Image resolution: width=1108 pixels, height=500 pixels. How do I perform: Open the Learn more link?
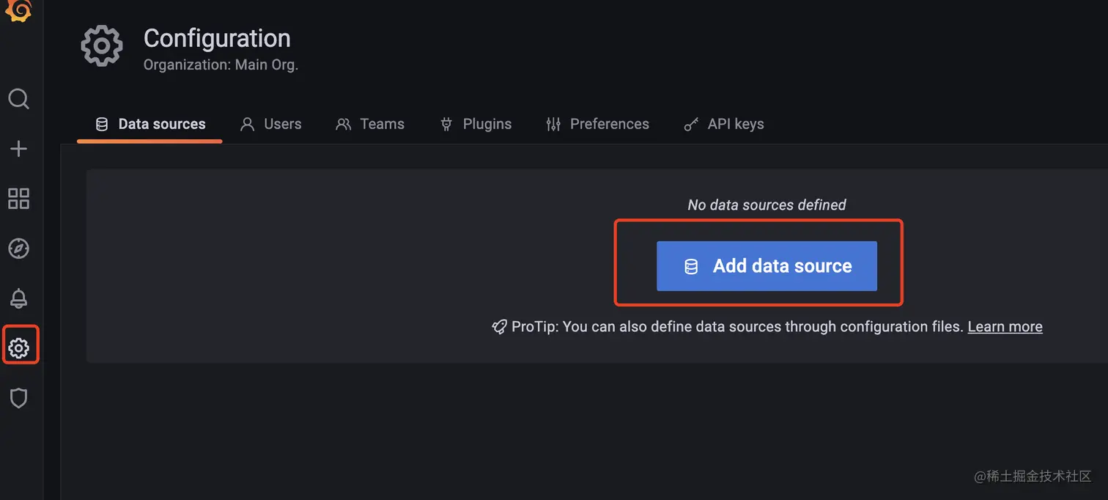coord(1005,326)
